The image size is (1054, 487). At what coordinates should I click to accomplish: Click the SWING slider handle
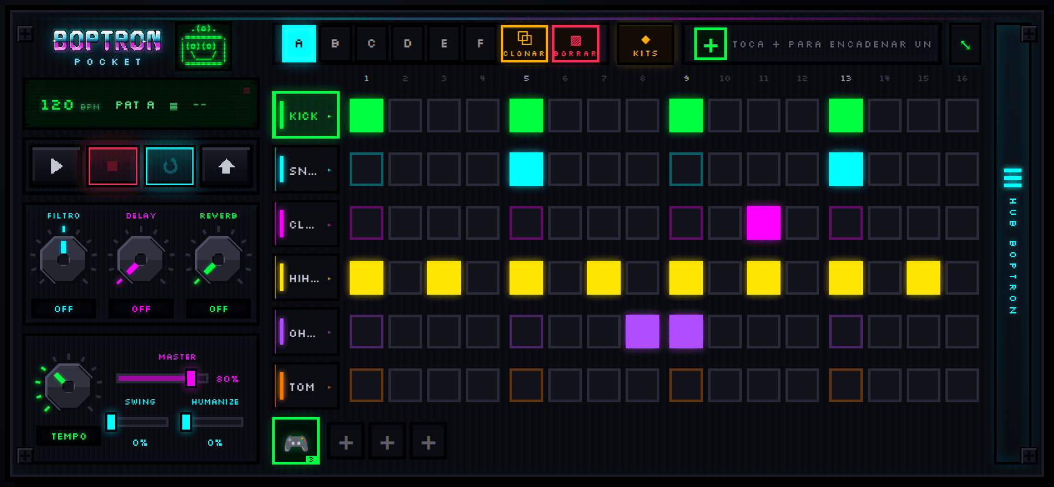[x=111, y=422]
